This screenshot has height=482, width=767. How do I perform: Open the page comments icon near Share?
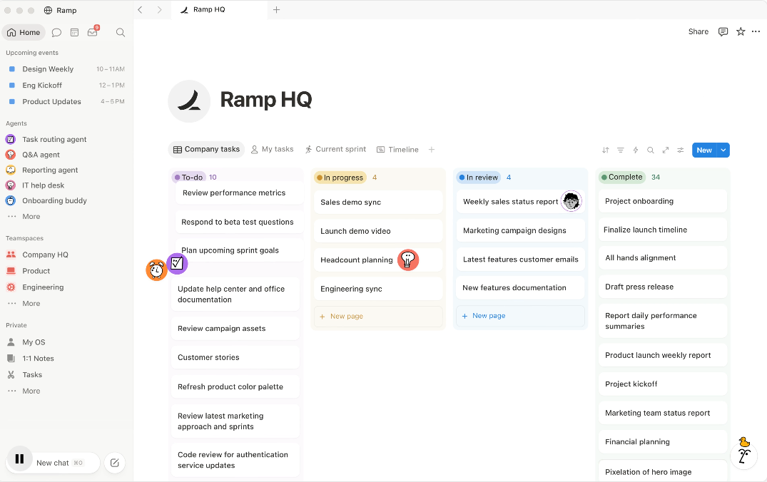723,32
